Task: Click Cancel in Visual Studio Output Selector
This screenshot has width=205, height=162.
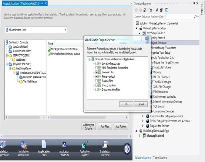Action: [x=141, y=104]
